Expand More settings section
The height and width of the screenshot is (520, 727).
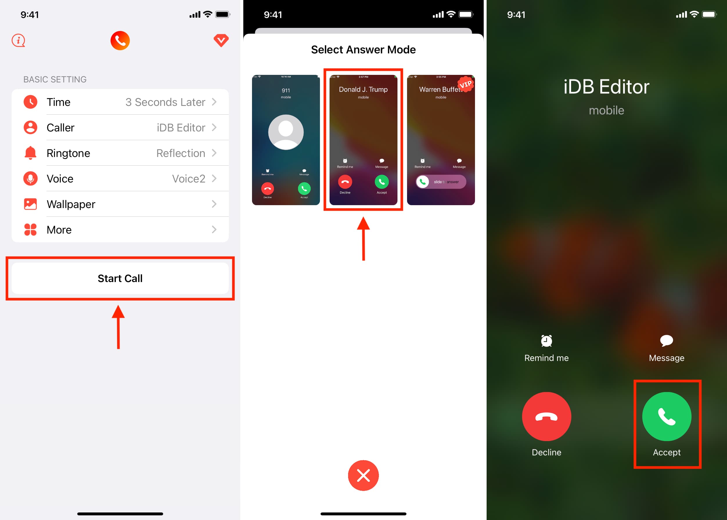coord(120,229)
